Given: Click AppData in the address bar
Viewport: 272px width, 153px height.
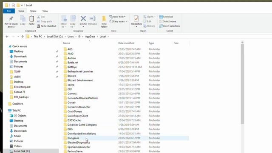Looking at the screenshot, I should tap(90, 37).
